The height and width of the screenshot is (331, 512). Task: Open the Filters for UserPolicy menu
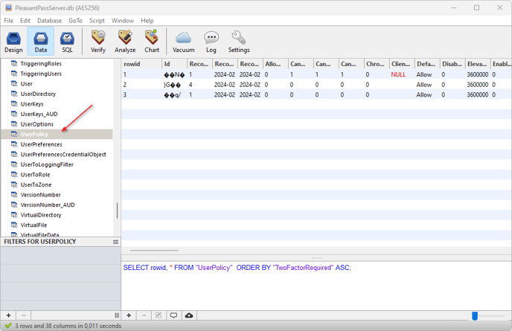115,242
